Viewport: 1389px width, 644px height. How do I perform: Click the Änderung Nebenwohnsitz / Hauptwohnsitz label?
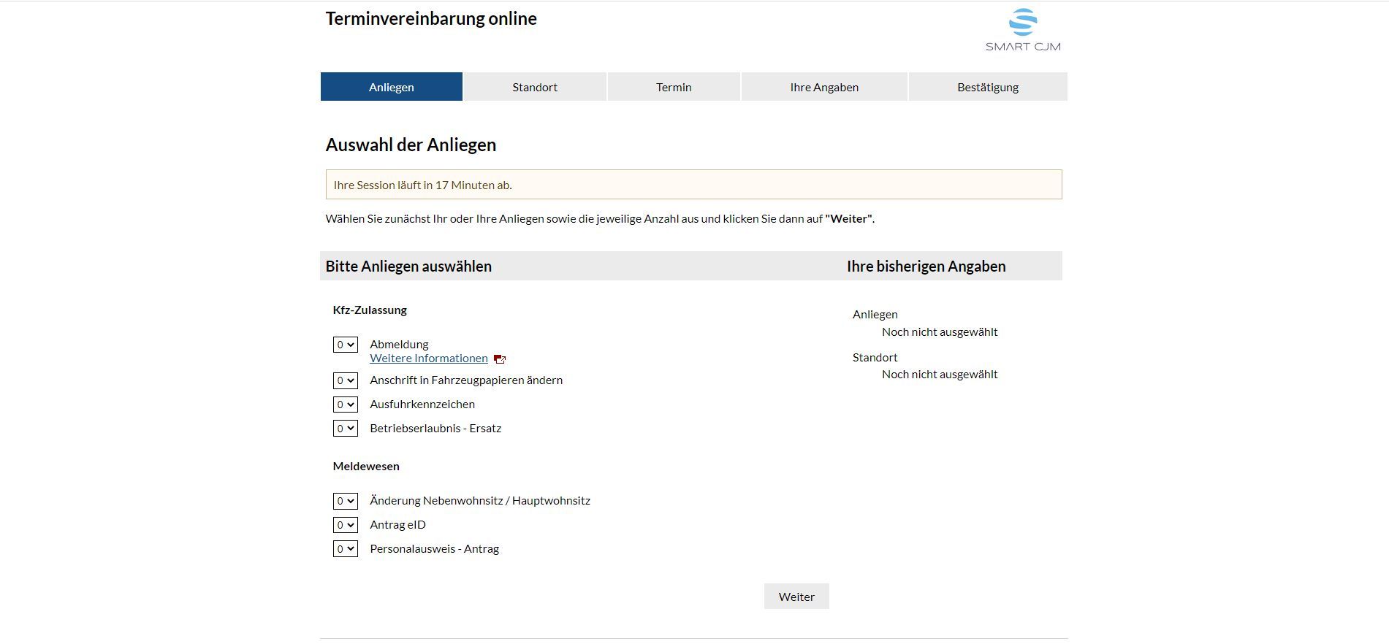point(480,501)
